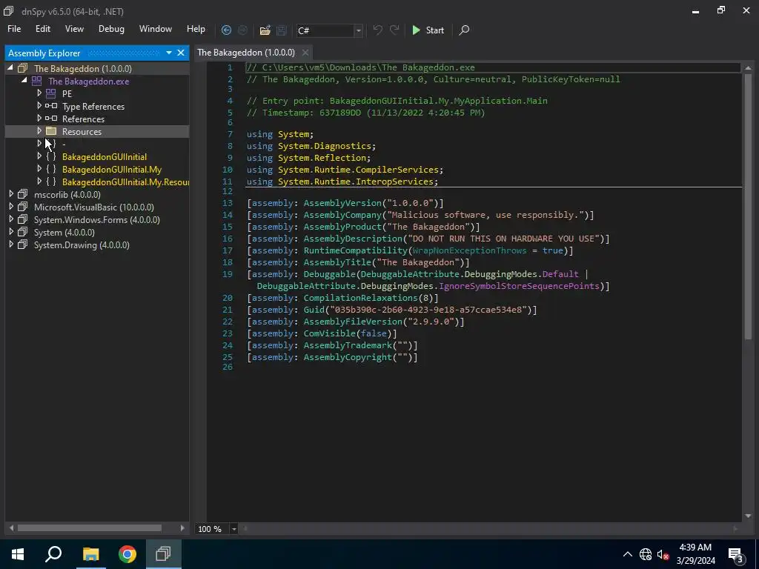Expand the System (4.0.0.0) assembly
759x569 pixels.
coord(10,231)
